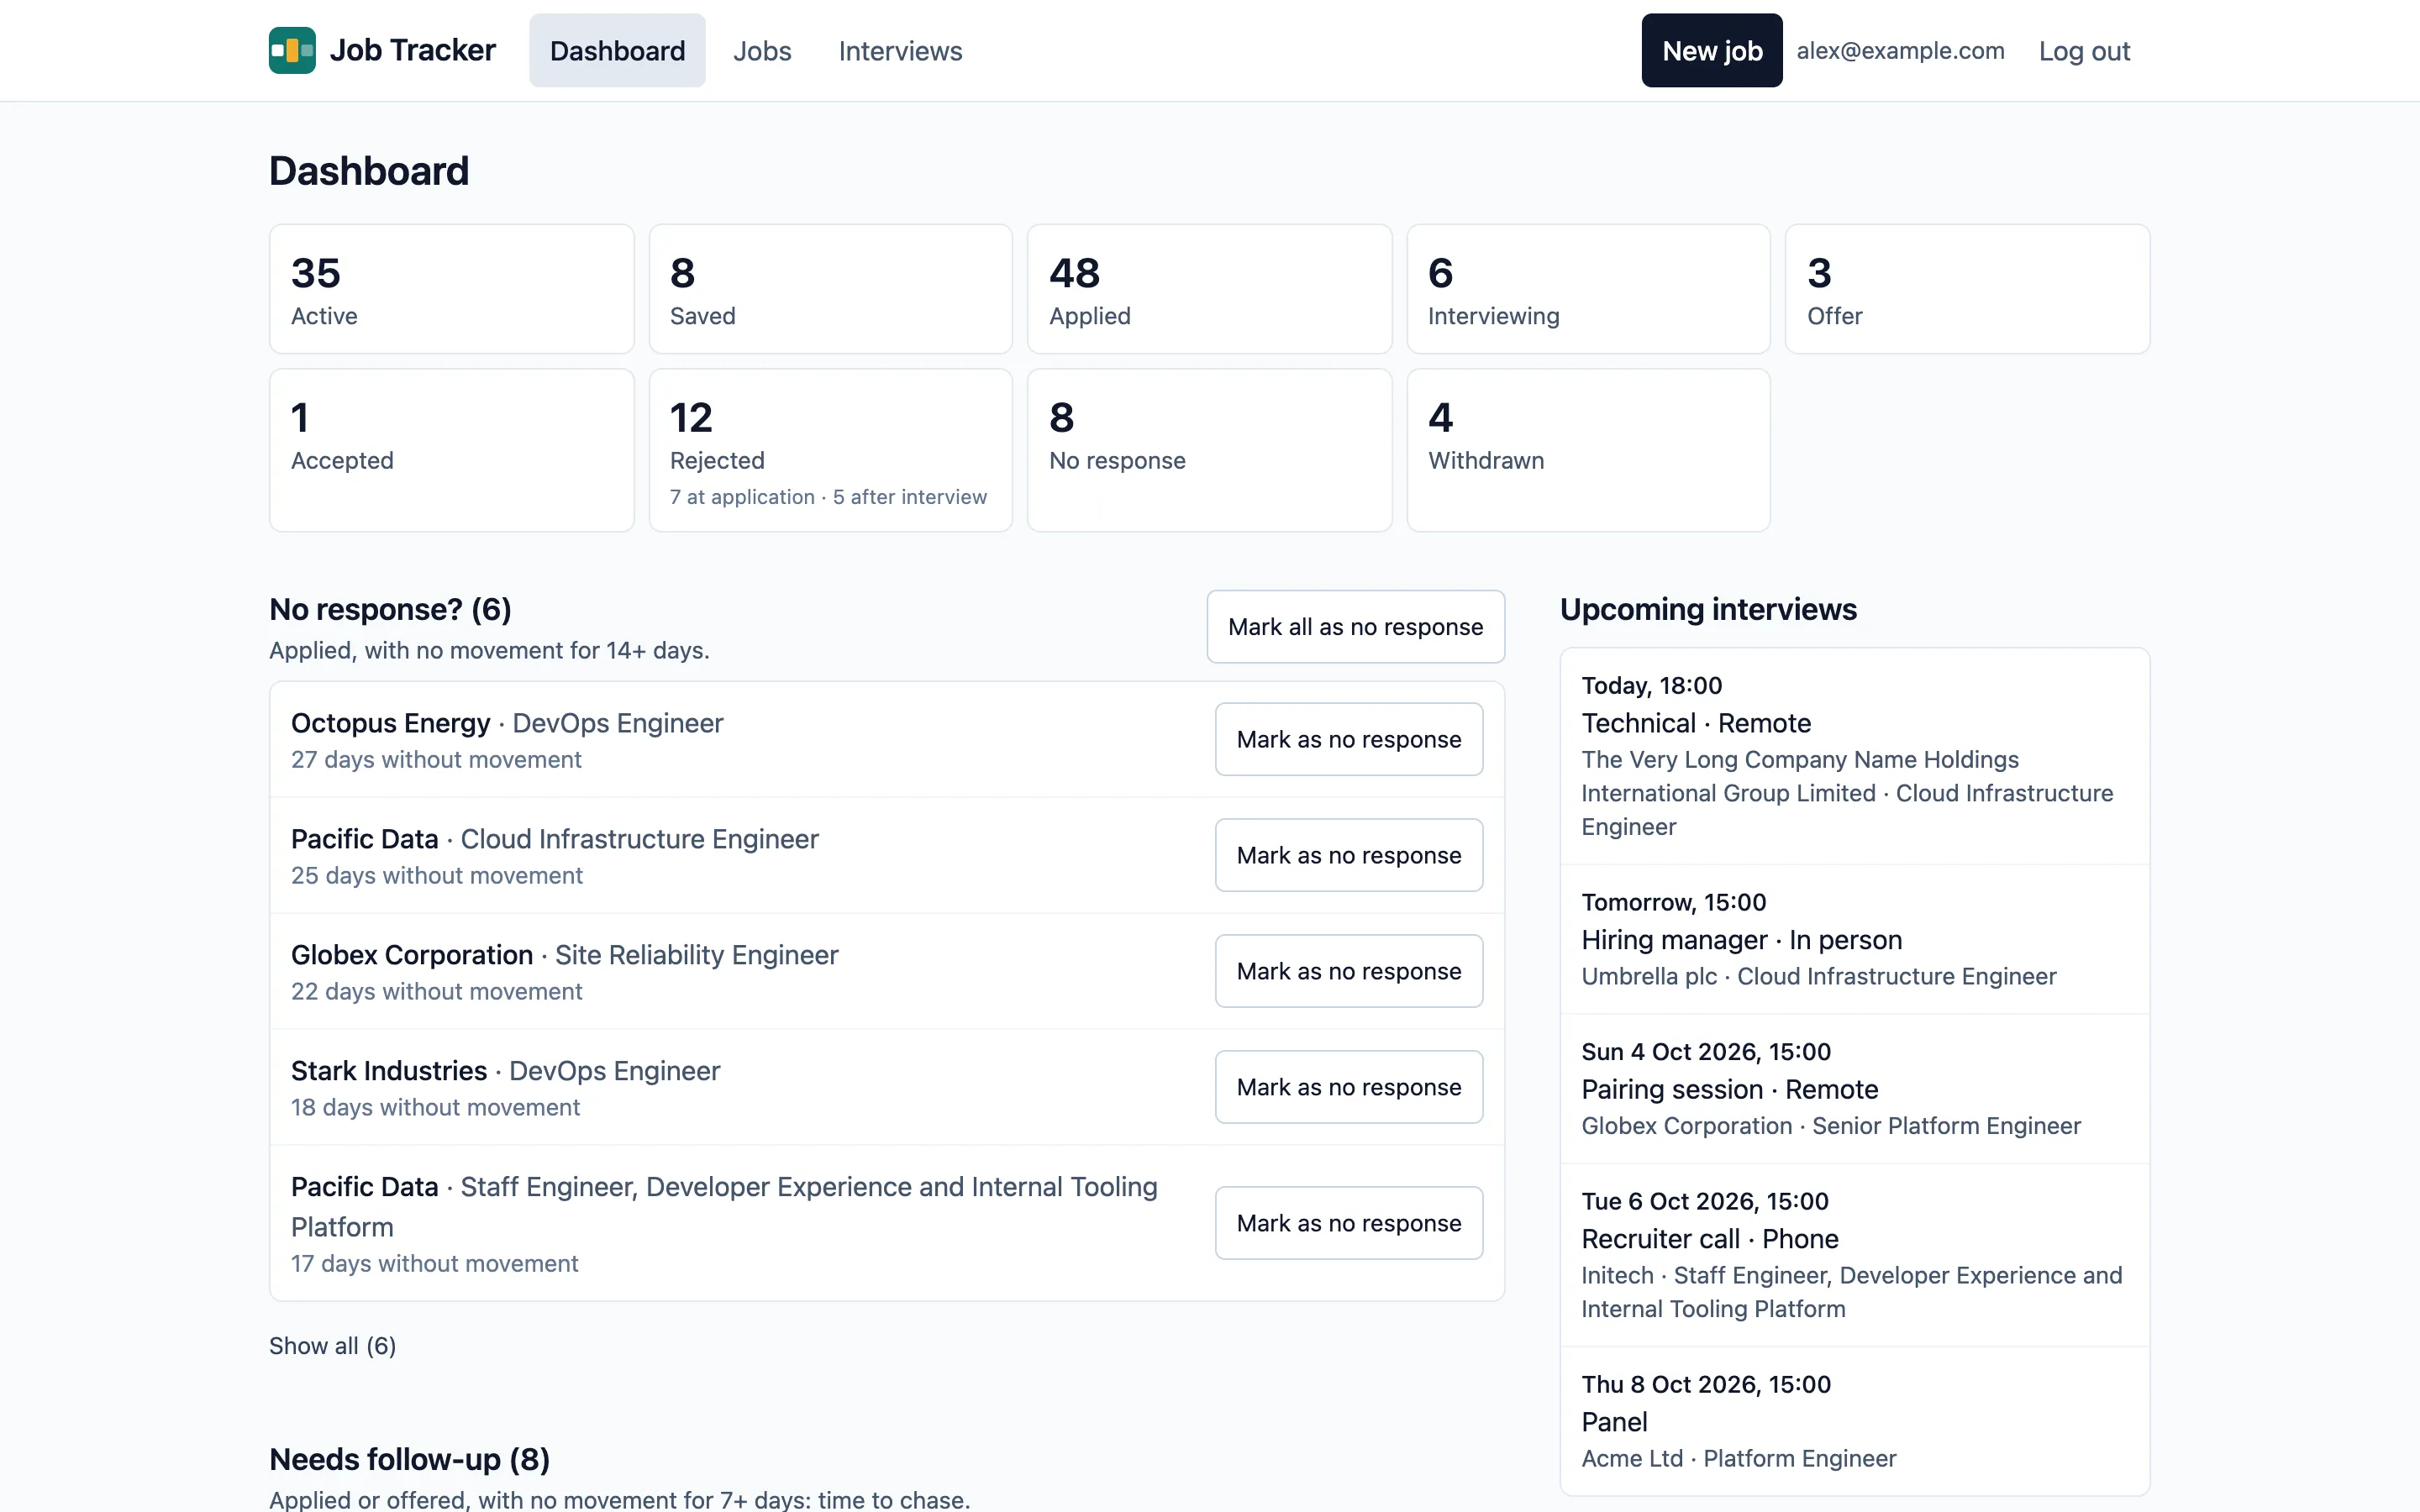Viewport: 2420px width, 1512px height.
Task: Open Octopus Energy job title
Action: click(507, 723)
